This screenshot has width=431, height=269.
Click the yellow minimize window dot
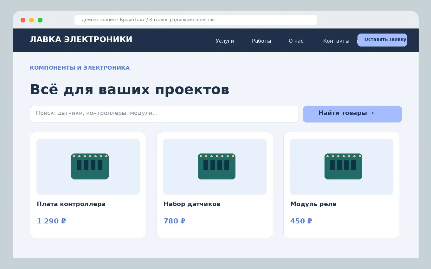(31, 20)
